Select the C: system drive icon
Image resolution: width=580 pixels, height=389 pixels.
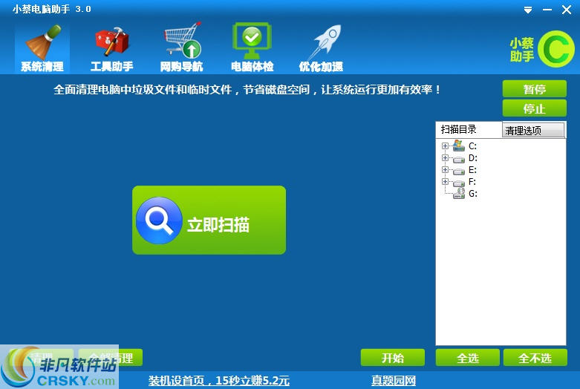point(459,146)
